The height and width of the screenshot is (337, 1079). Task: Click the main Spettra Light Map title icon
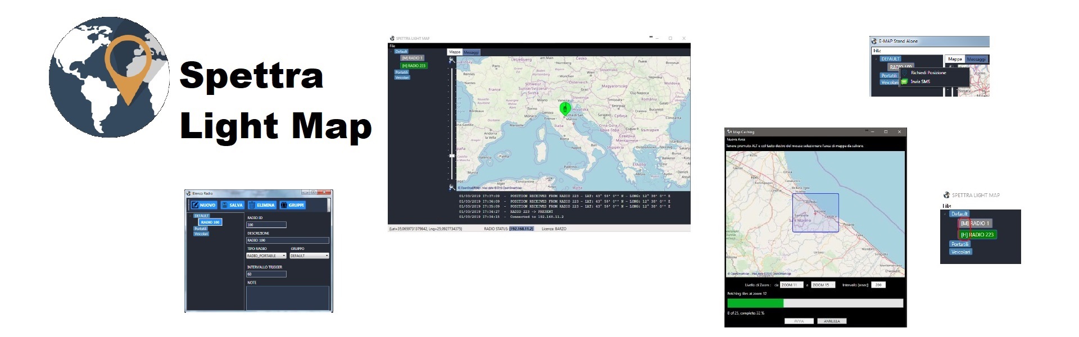click(392, 38)
